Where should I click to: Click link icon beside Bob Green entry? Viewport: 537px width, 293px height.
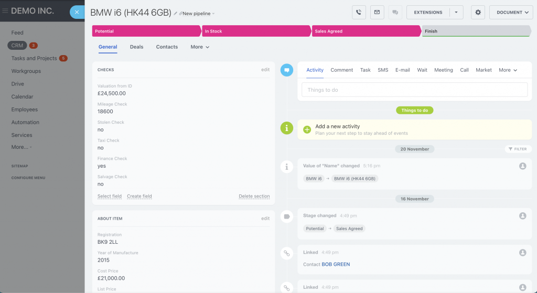(287, 253)
